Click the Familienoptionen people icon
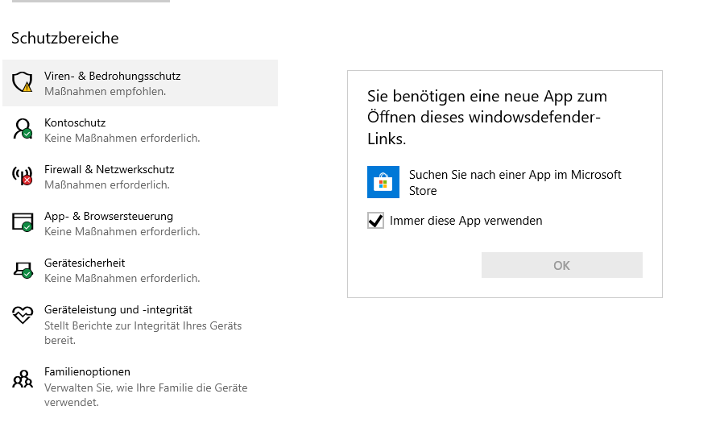The height and width of the screenshot is (431, 720). click(x=22, y=379)
